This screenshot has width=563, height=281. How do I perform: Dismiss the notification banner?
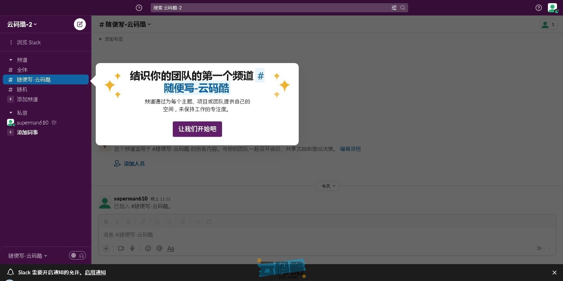click(x=554, y=273)
